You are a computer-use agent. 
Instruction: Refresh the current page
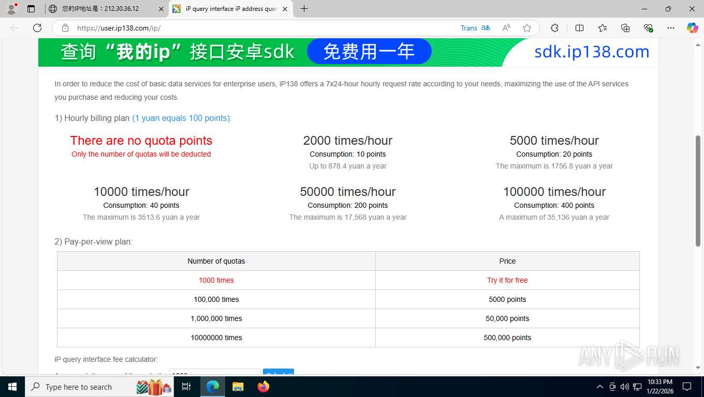point(37,28)
